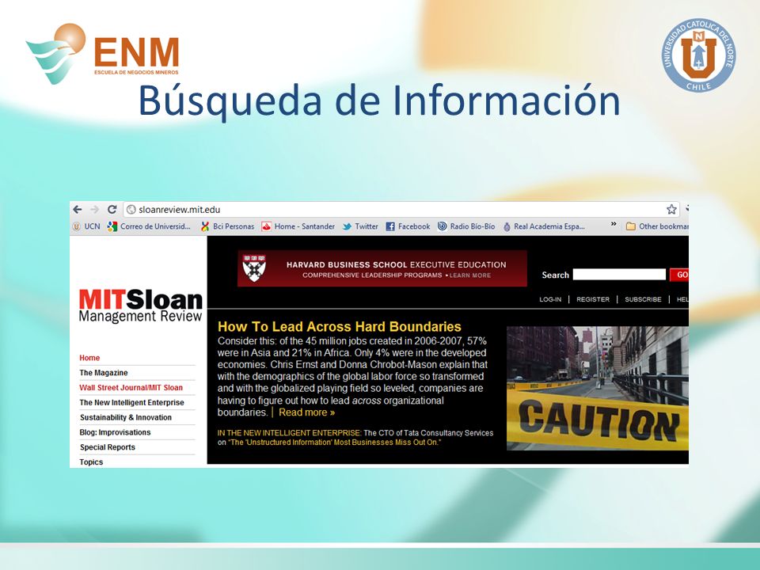The image size is (760, 570).
Task: Open Real Academia Española bookmark
Action: [544, 226]
